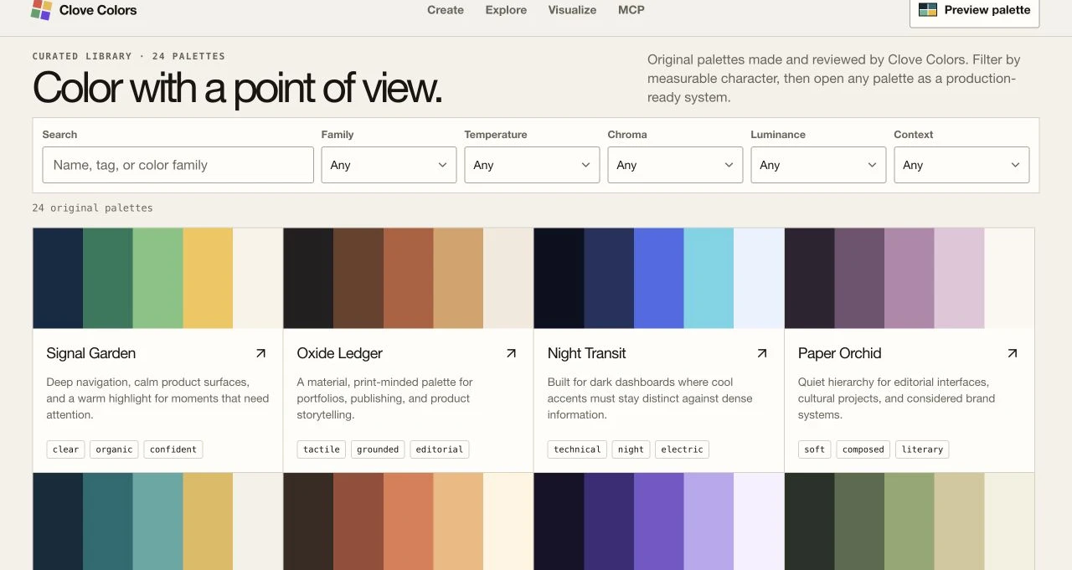1072x570 pixels.
Task: Select the dark green swatch in Signal Garden
Action: (x=108, y=278)
